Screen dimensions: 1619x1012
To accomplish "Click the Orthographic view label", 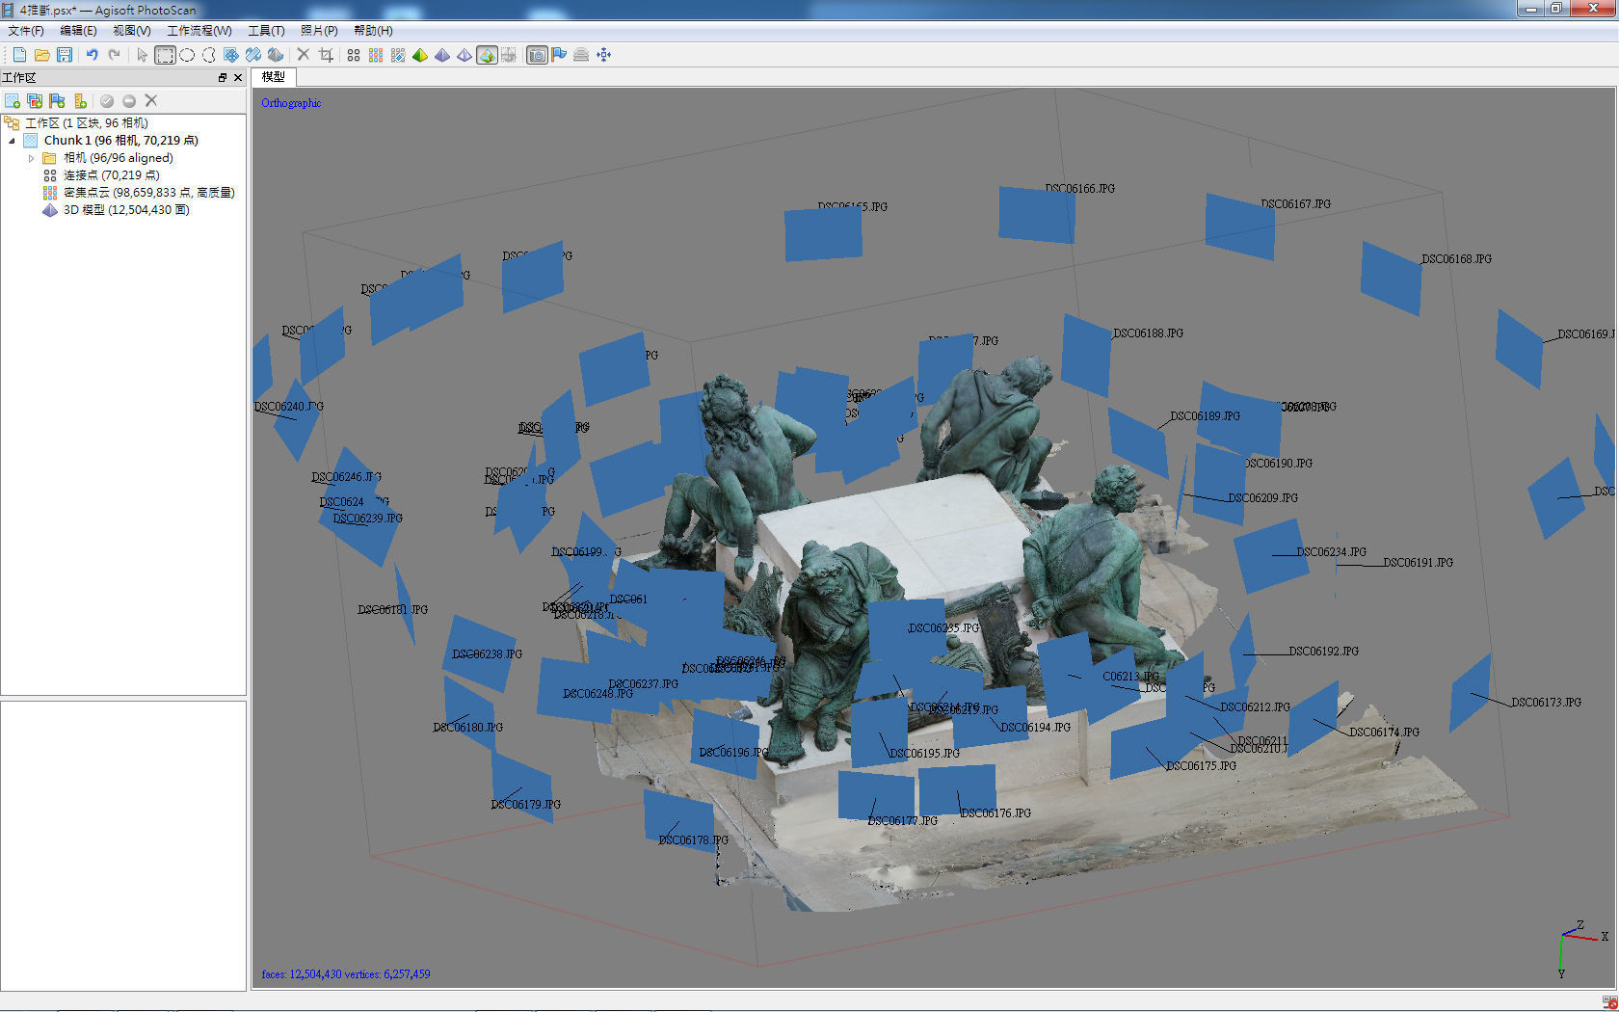I will (291, 103).
